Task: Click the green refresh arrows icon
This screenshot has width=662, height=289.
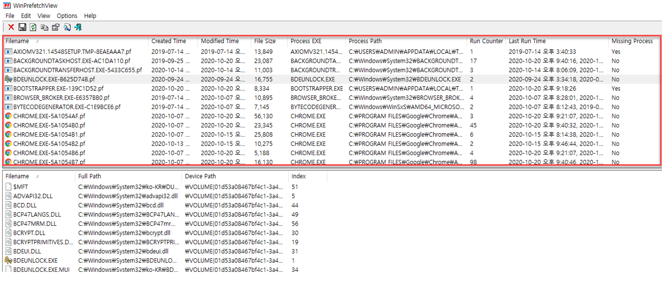Action: (x=33, y=27)
